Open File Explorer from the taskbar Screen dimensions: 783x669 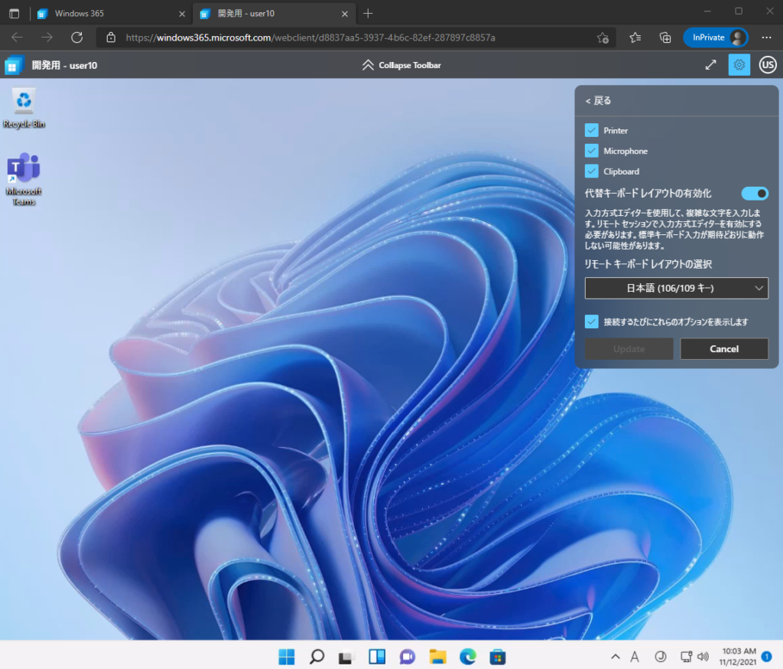[437, 657]
